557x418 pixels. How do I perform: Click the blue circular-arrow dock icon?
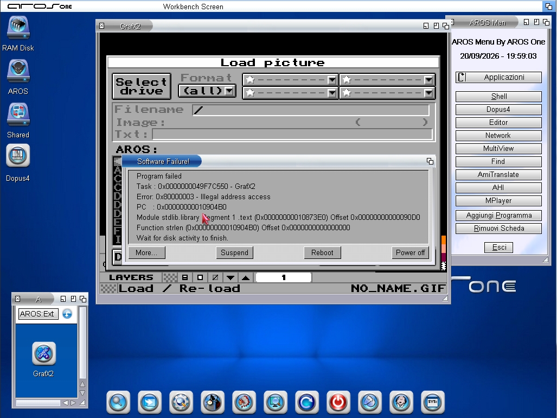pos(306,402)
